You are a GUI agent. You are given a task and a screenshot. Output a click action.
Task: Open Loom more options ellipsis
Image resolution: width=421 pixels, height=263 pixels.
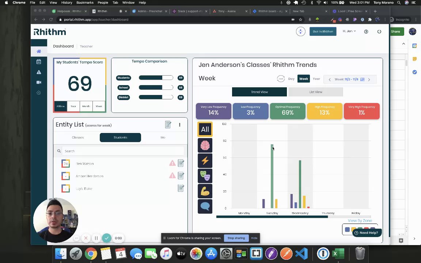76,238
